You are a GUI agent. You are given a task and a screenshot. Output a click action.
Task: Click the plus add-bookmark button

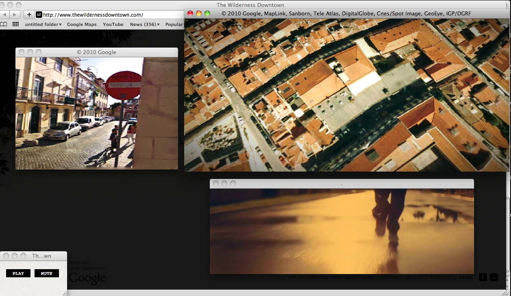[29, 15]
